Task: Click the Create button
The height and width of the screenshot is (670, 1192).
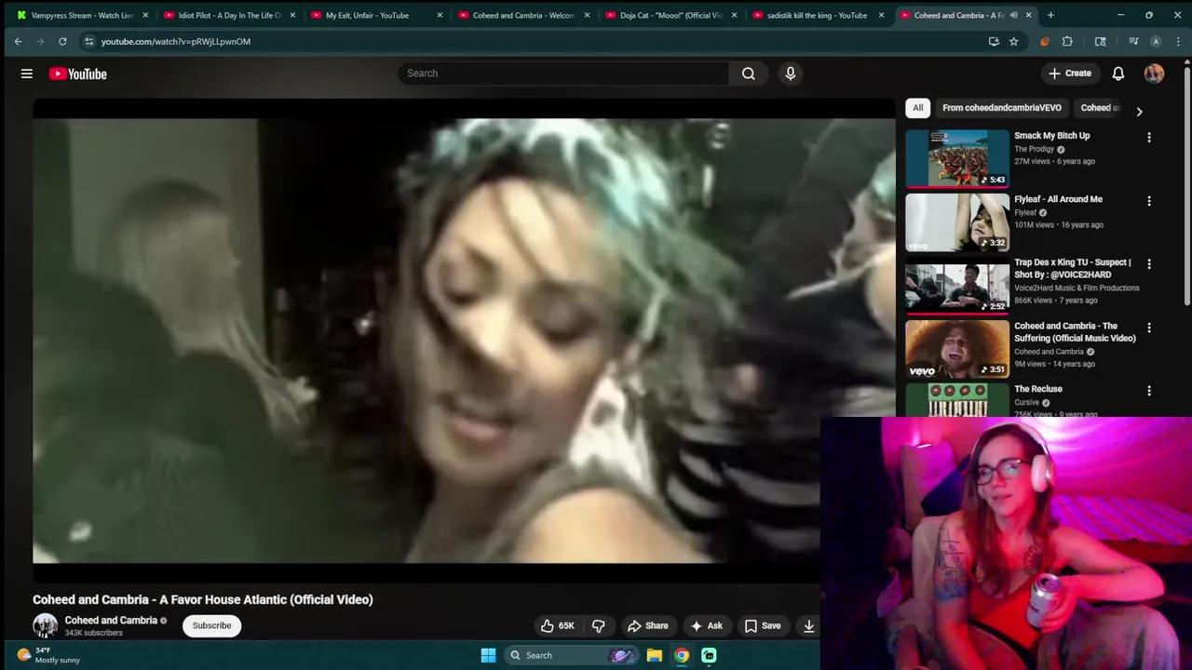Action: 1069,74
